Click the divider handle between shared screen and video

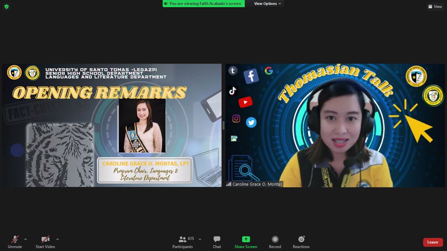(x=223, y=125)
